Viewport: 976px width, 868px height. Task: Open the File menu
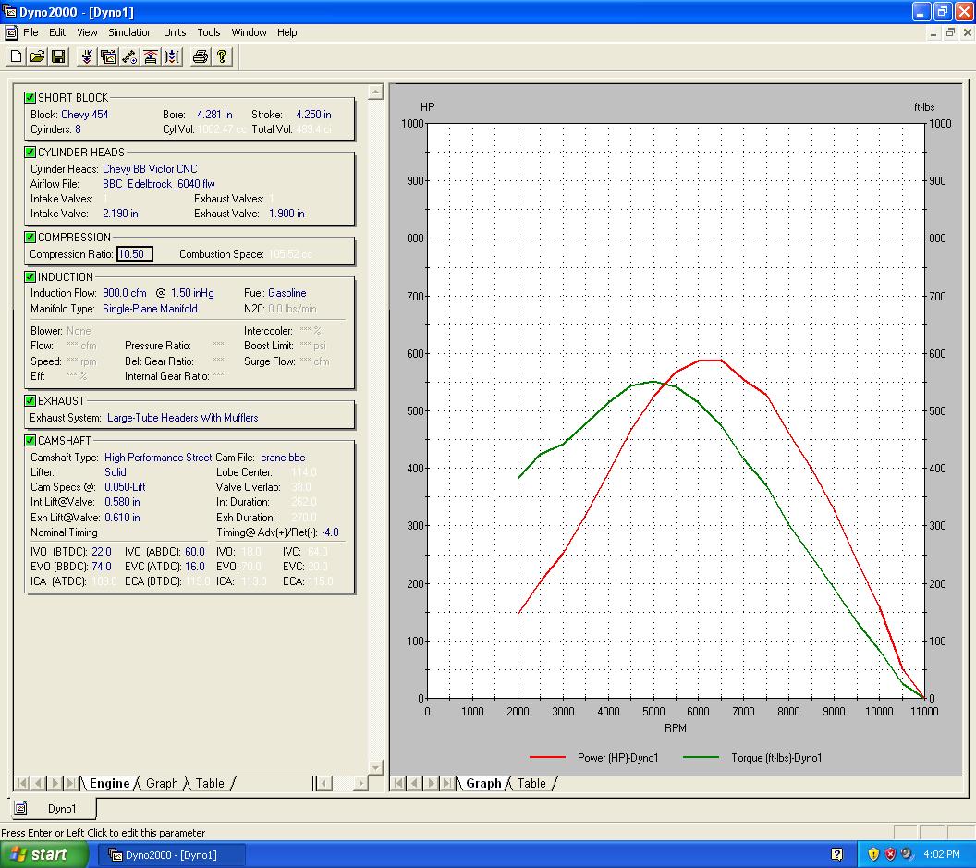click(30, 32)
